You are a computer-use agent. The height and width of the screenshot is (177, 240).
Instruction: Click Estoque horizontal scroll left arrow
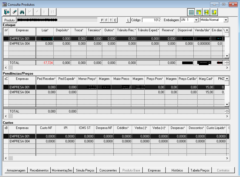[x=6, y=68]
